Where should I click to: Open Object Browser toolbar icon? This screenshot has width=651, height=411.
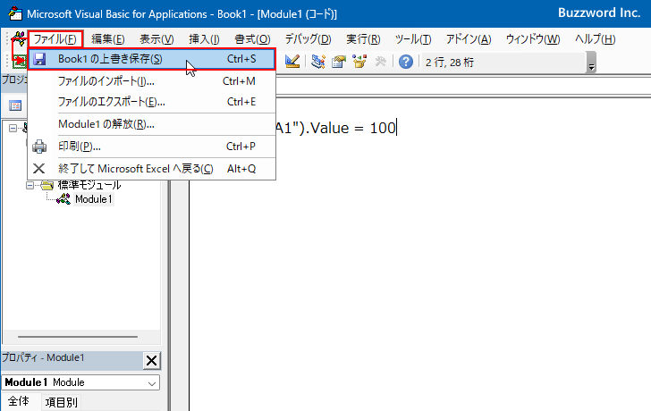pyautogui.click(x=359, y=62)
